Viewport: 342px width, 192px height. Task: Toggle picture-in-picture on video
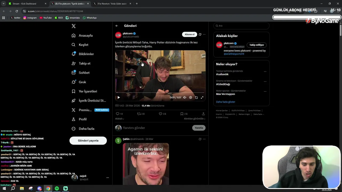click(196, 98)
